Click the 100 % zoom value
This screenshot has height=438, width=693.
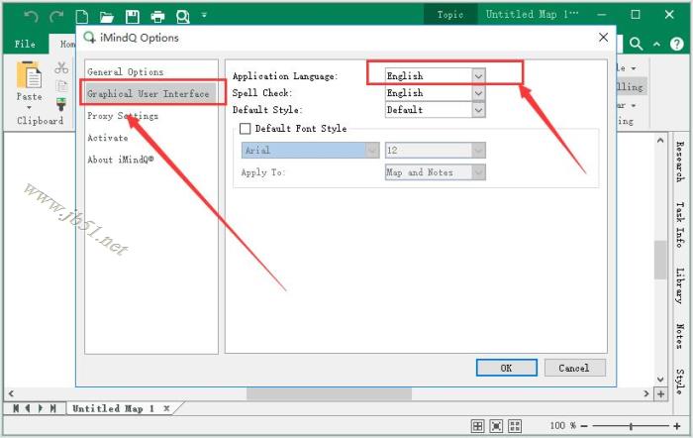(562, 425)
